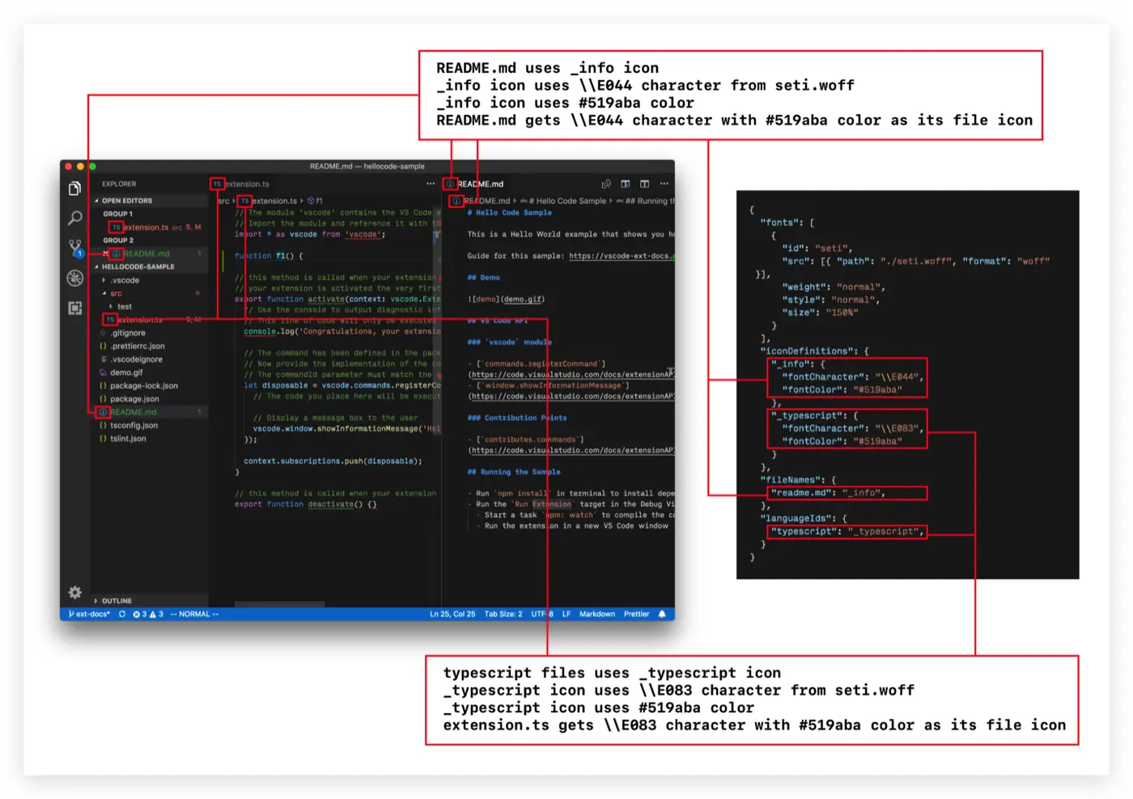Expand the test folder

coord(124,307)
